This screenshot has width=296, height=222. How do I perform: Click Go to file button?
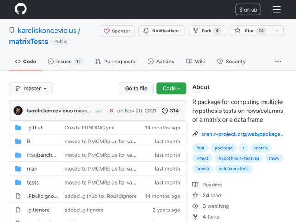[136, 88]
